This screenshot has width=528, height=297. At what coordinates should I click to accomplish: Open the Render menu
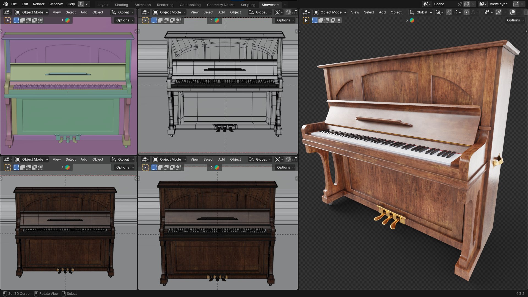[x=38, y=4]
